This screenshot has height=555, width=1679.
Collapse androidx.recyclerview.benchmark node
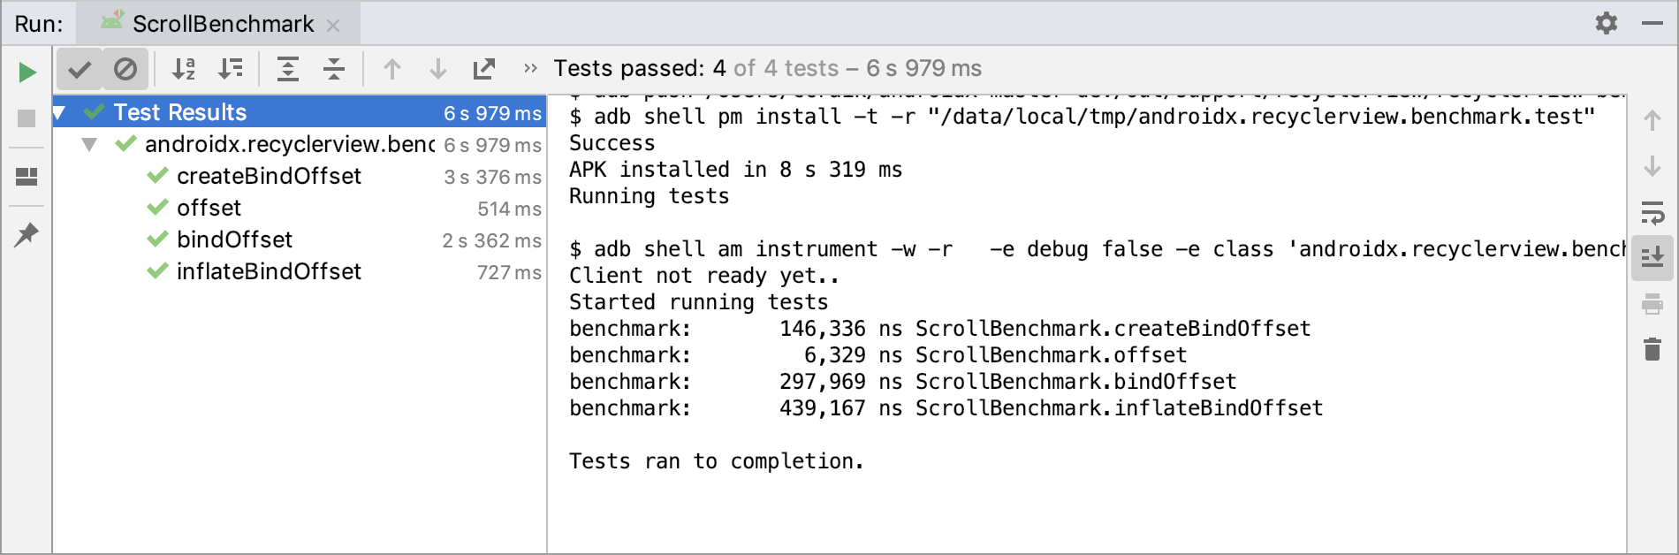tap(89, 144)
